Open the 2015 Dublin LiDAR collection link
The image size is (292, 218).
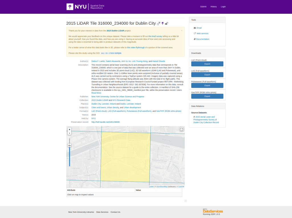[x=100, y=100]
